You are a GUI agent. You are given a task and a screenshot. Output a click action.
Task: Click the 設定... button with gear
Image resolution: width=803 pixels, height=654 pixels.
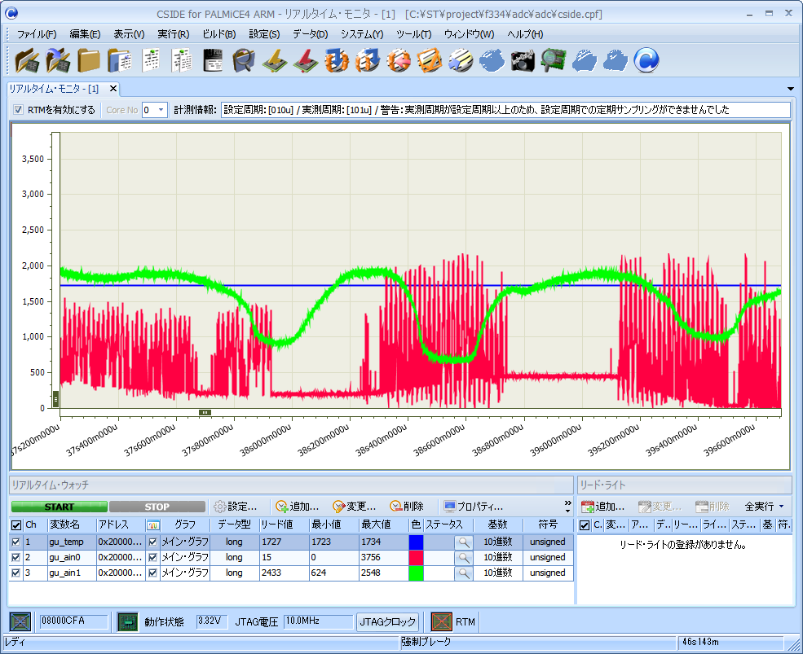pos(236,507)
